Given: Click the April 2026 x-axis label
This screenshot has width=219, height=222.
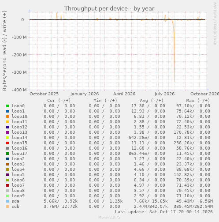Looking at the screenshot, I should (124, 94).
